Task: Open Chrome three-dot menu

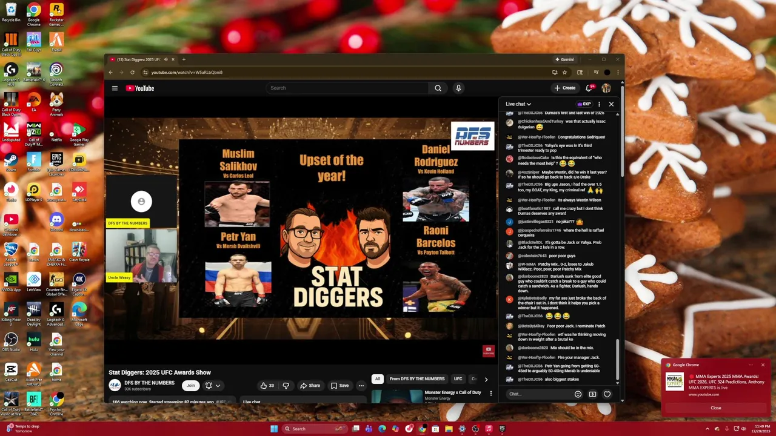Action: click(618, 72)
